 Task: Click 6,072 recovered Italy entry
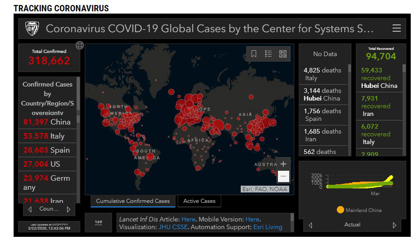point(379,134)
